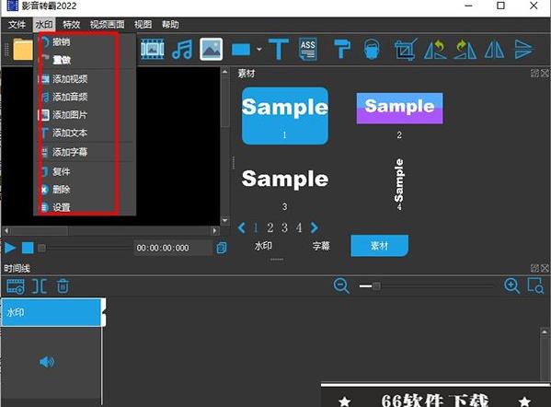Image resolution: width=551 pixels, height=407 pixels.
Task: Open the 特效 menu
Action: [x=72, y=25]
